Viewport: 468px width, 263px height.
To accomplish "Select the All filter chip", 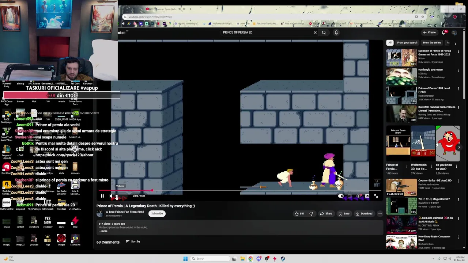I will [390, 43].
